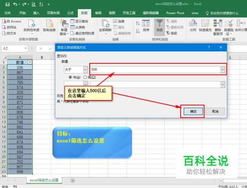247x188 pixels.
Task: Click the sort icon in quick access toolbar
Action: [x=41, y=5]
